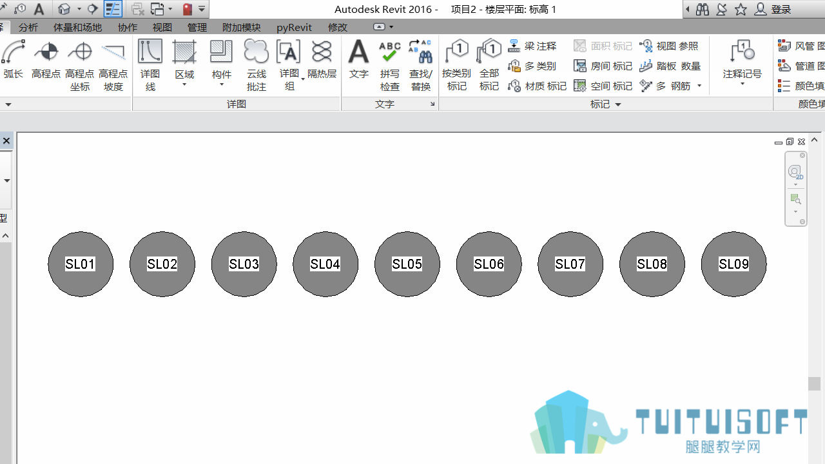This screenshot has height=464, width=825.
Task: Select the SL09 circle element
Action: tap(733, 264)
